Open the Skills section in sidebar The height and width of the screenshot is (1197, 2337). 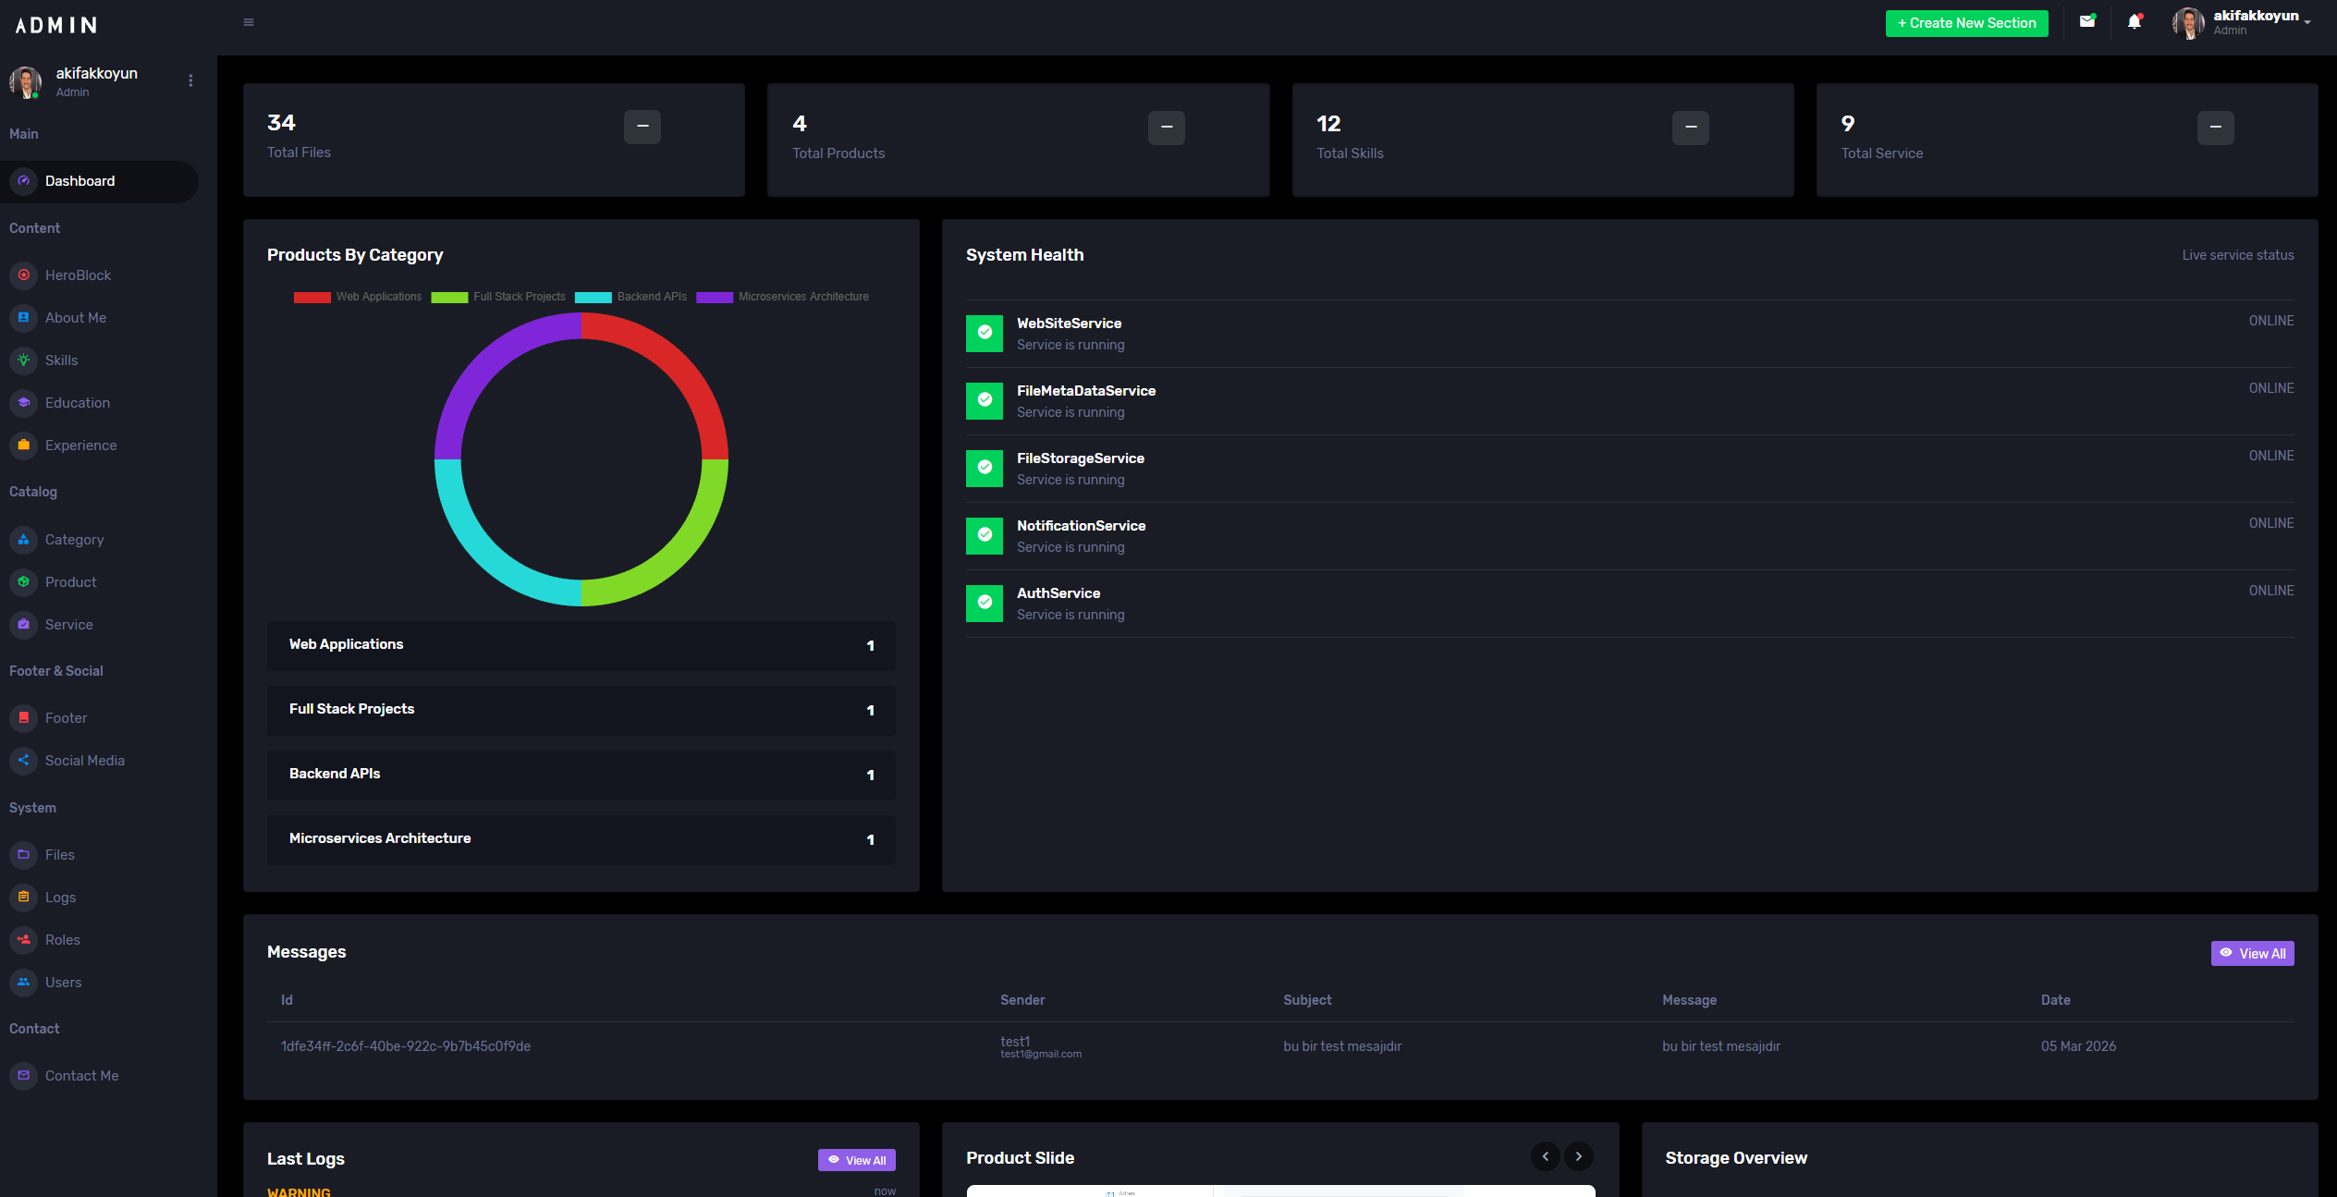pyautogui.click(x=63, y=360)
